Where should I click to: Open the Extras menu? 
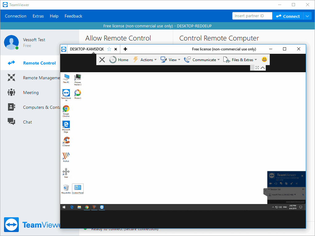click(x=38, y=16)
